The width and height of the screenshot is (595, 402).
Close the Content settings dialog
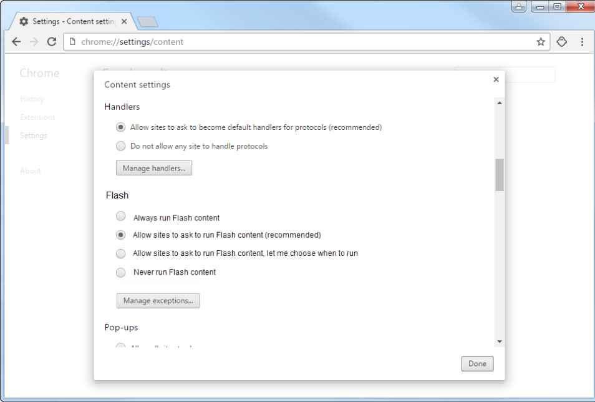coord(496,79)
